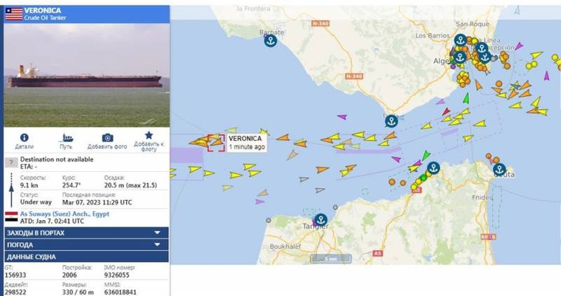Select the Tangier port anchor marker
Viewport: 561px width, 296px height.
click(x=321, y=220)
